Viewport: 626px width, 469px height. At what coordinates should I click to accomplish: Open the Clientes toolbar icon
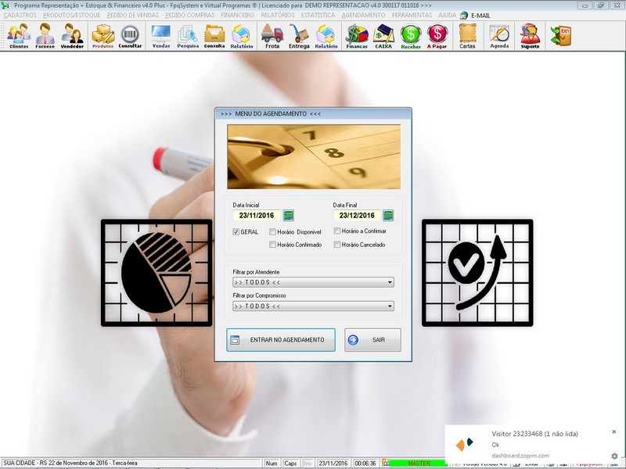[x=19, y=36]
